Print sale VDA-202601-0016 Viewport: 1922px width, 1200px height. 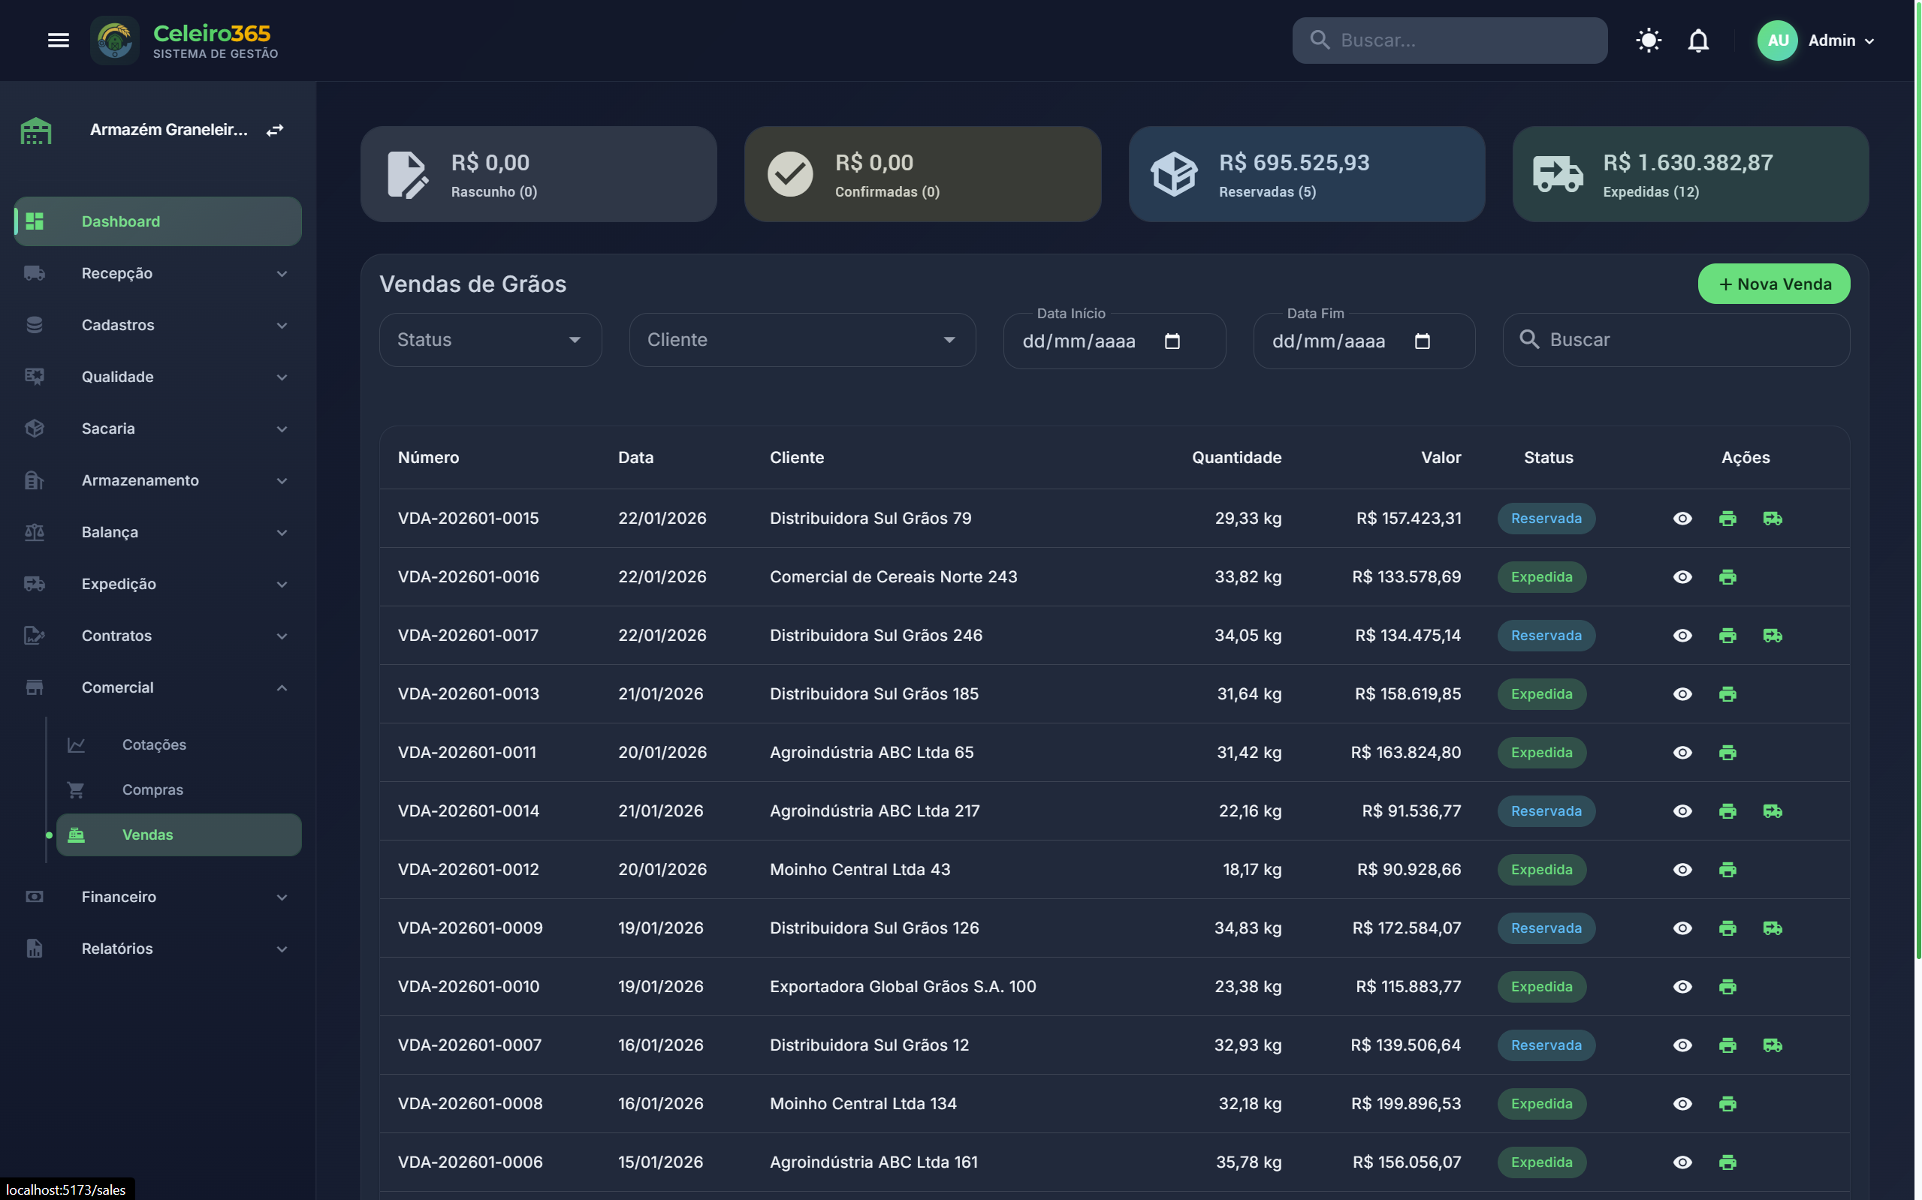(1727, 577)
